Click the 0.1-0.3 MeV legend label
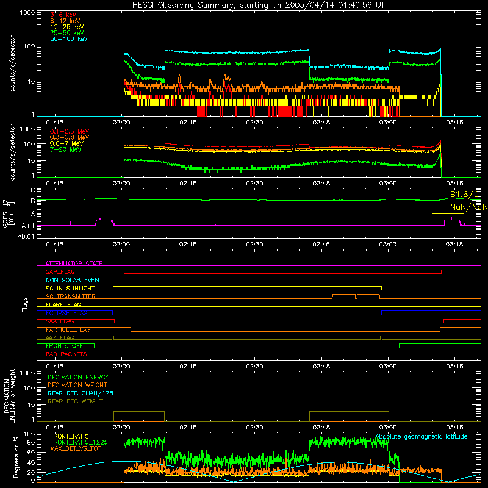The height and width of the screenshot is (488, 488). click(x=70, y=131)
